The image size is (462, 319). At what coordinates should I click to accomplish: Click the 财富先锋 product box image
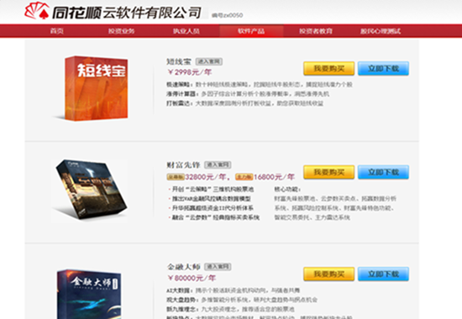90,190
